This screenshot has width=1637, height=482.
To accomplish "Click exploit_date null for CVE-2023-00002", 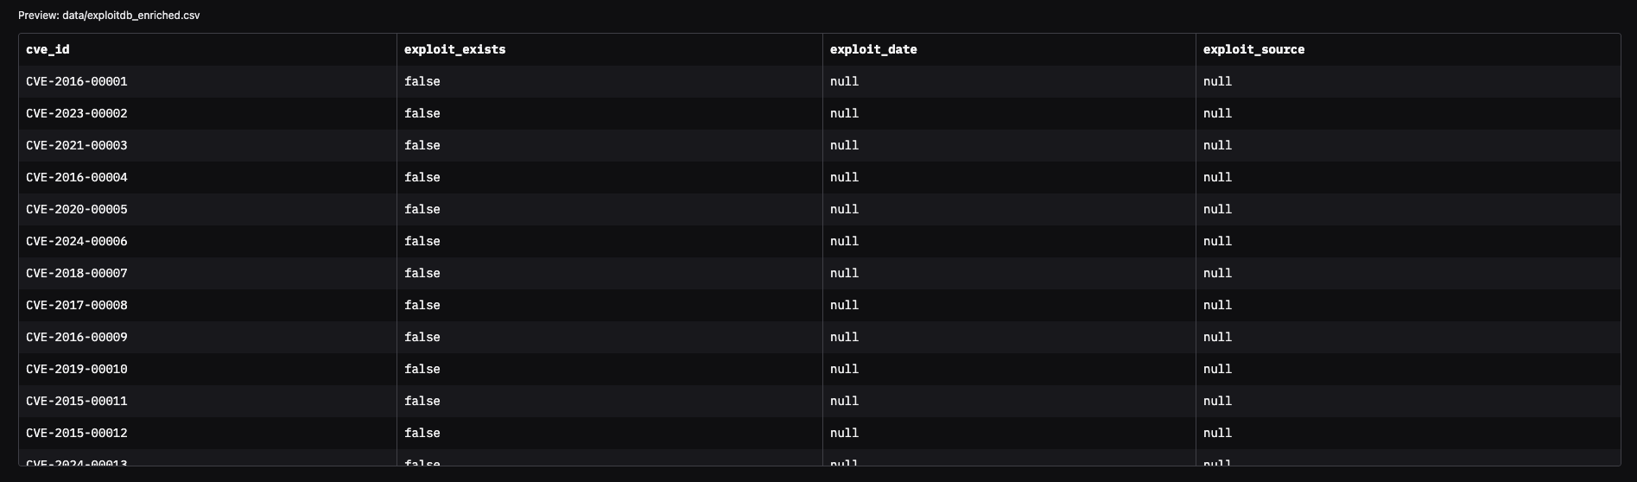I will [844, 113].
